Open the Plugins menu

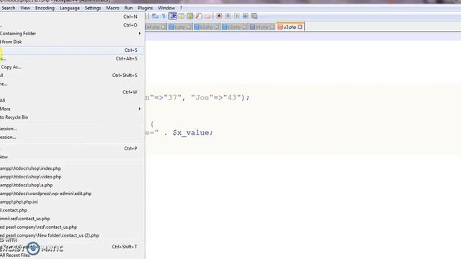click(x=146, y=8)
